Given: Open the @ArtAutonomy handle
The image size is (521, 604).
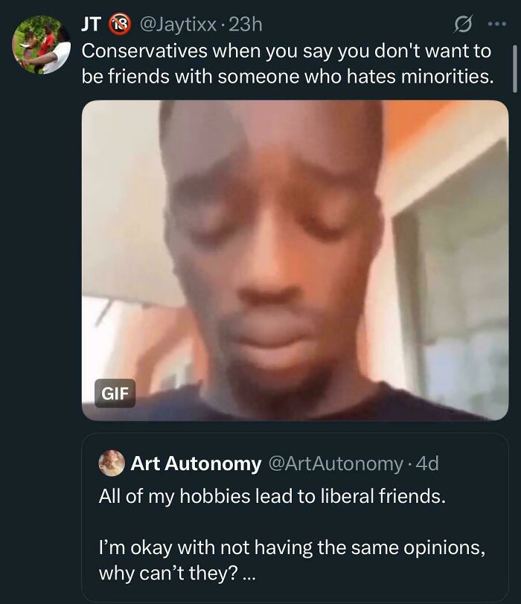Looking at the screenshot, I should pos(336,464).
